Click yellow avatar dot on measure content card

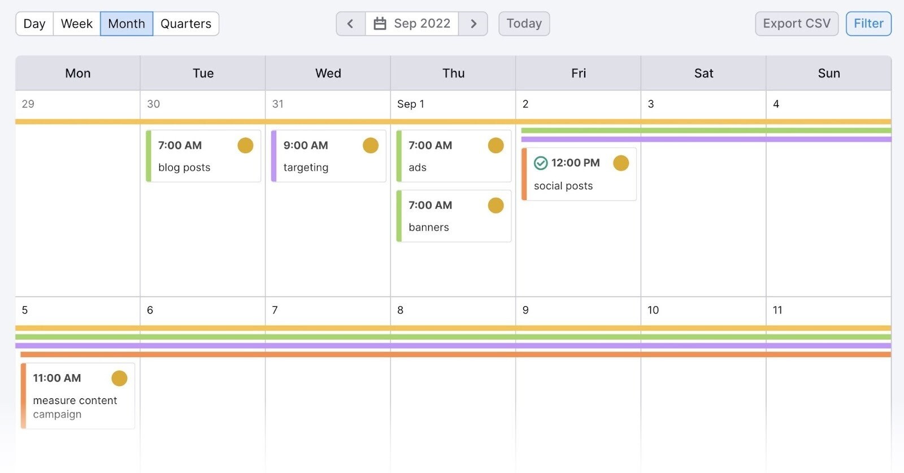tap(119, 379)
